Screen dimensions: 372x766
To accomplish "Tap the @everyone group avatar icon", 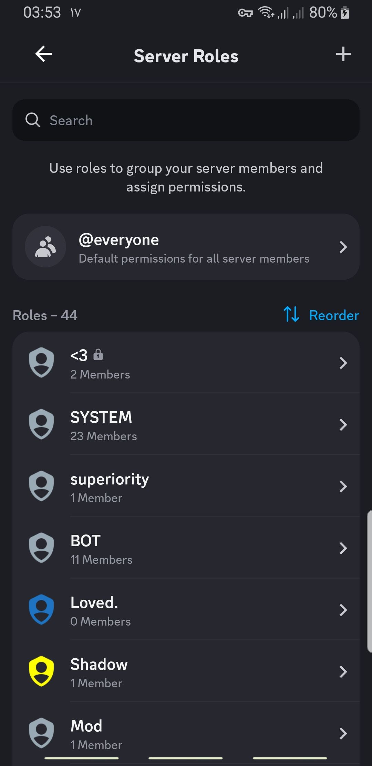I will coord(45,247).
